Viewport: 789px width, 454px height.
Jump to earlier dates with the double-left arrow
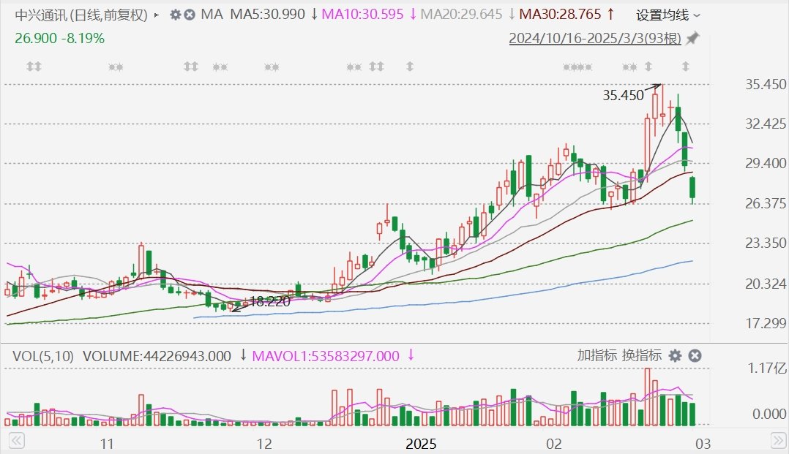(x=16, y=441)
